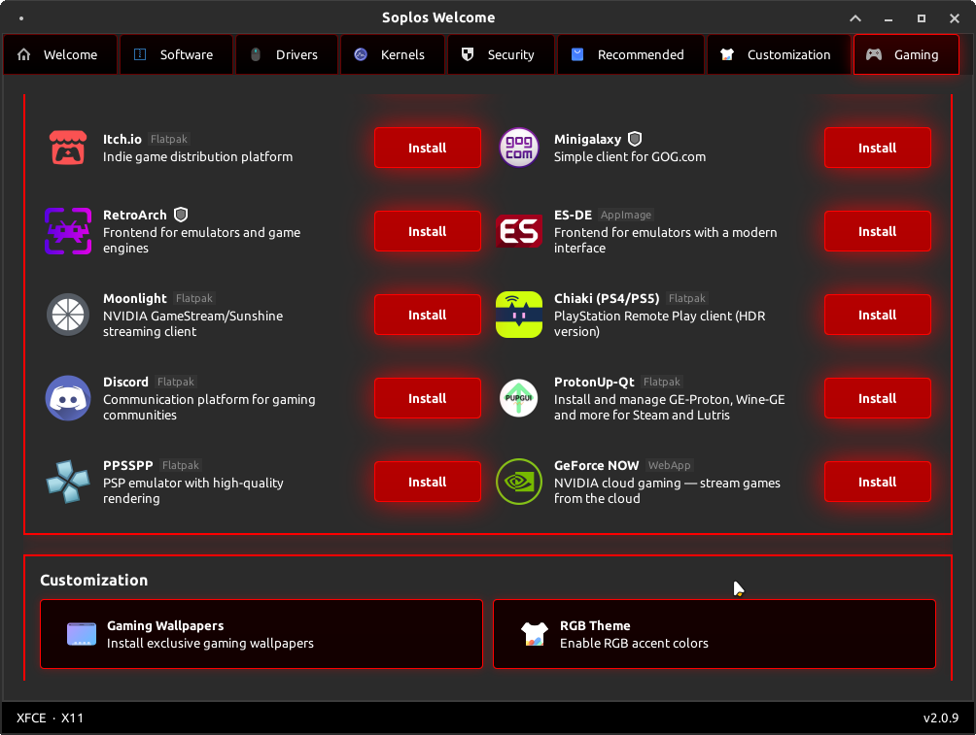
Task: Click the Itch.io storefront icon
Action: [x=68, y=148]
